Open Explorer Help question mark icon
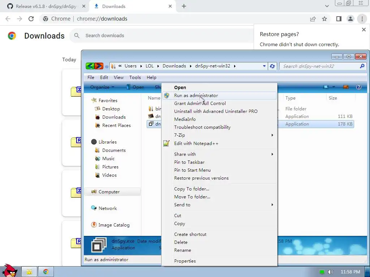This screenshot has height=277, width=370. point(359,87)
